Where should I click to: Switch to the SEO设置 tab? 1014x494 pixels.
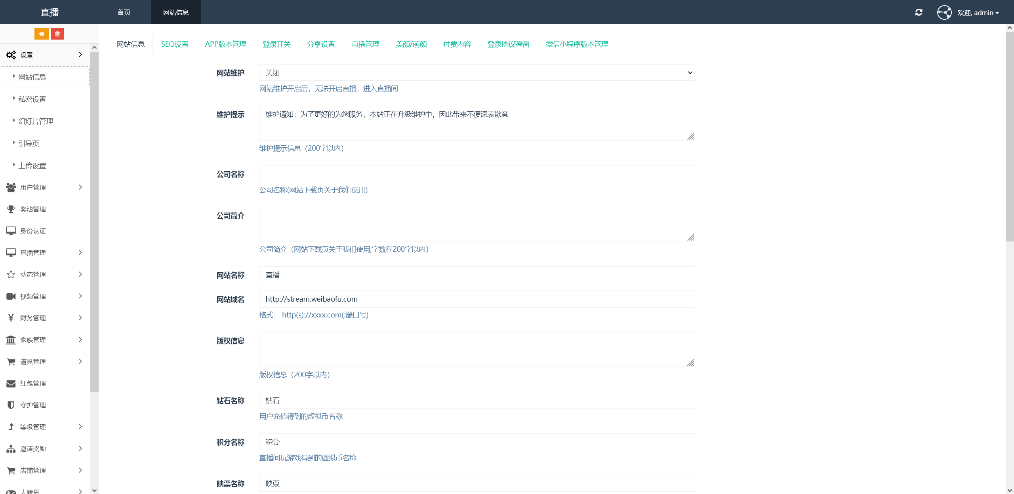point(175,44)
